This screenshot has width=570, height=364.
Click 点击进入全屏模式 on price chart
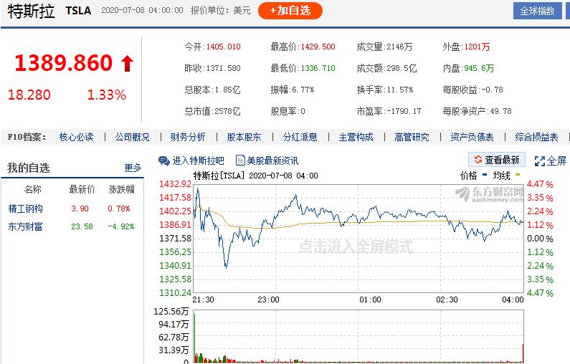[356, 246]
